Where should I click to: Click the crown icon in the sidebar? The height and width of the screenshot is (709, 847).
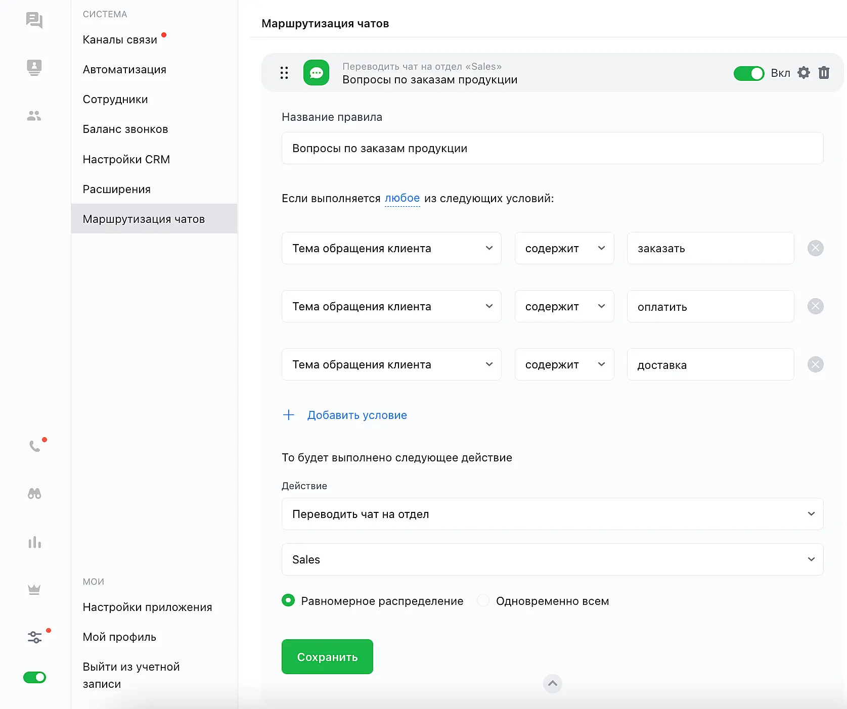point(34,589)
